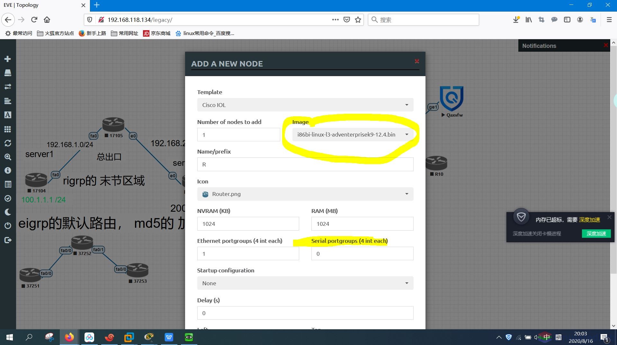This screenshot has height=345, width=617.
Task: Click the taskbar search magnifier
Action: (x=29, y=337)
